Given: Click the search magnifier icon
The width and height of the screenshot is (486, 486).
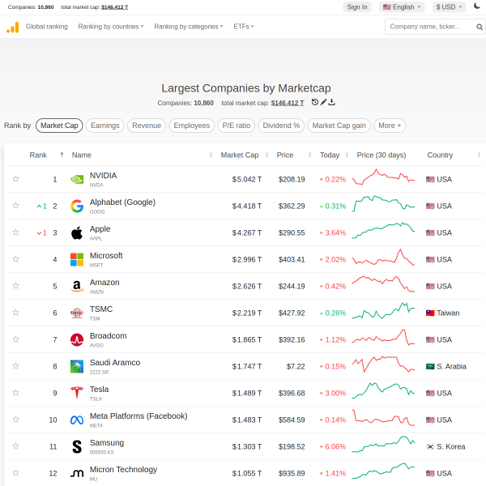Looking at the screenshot, I should coord(480,27).
